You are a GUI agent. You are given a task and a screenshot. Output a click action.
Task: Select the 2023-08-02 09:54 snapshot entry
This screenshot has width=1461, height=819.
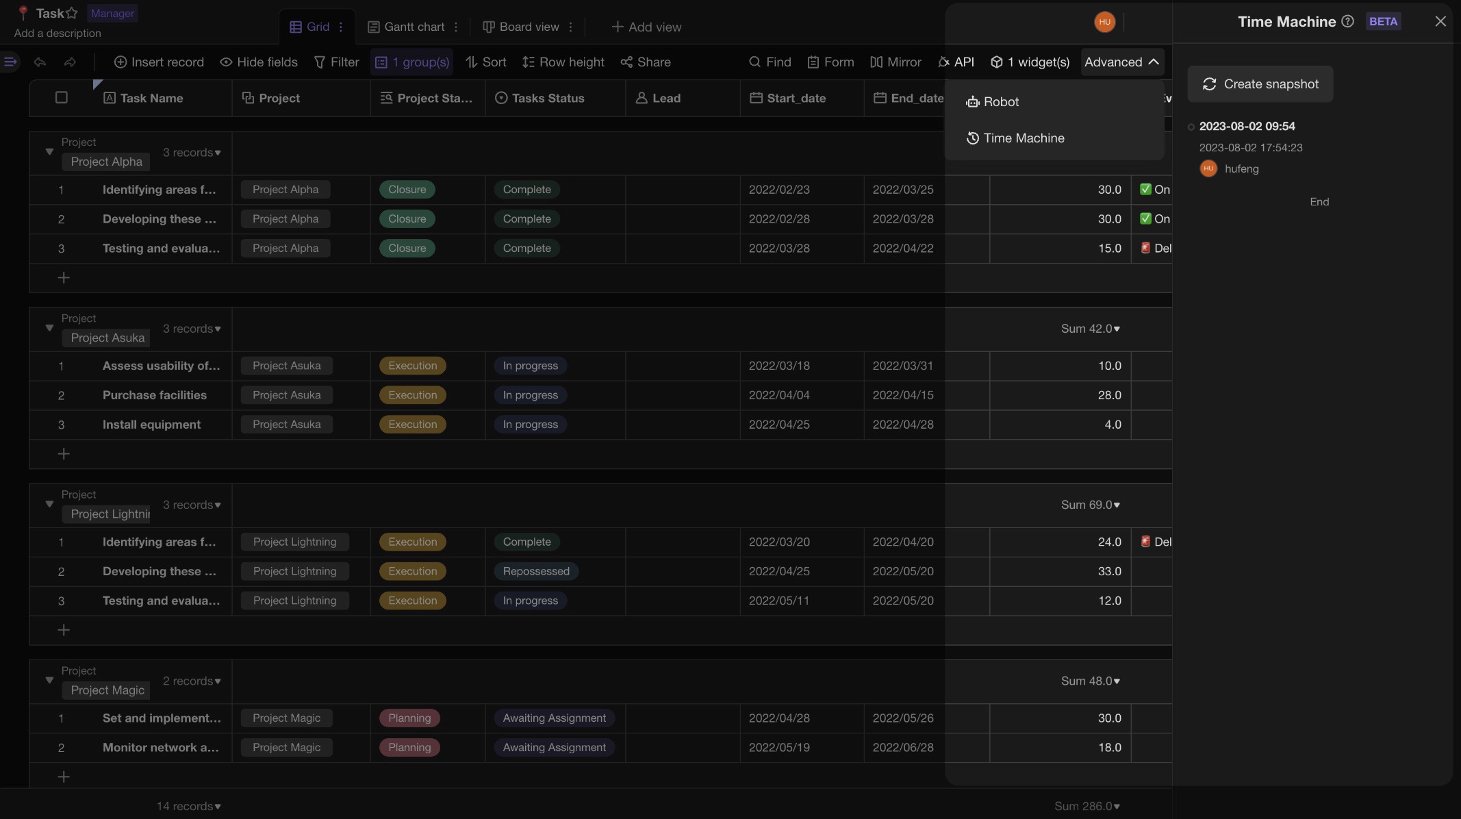coord(1247,127)
